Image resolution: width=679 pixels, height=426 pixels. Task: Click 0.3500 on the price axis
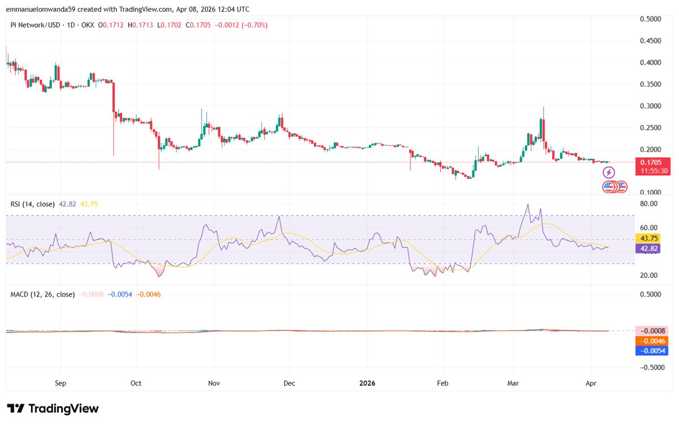coord(650,84)
